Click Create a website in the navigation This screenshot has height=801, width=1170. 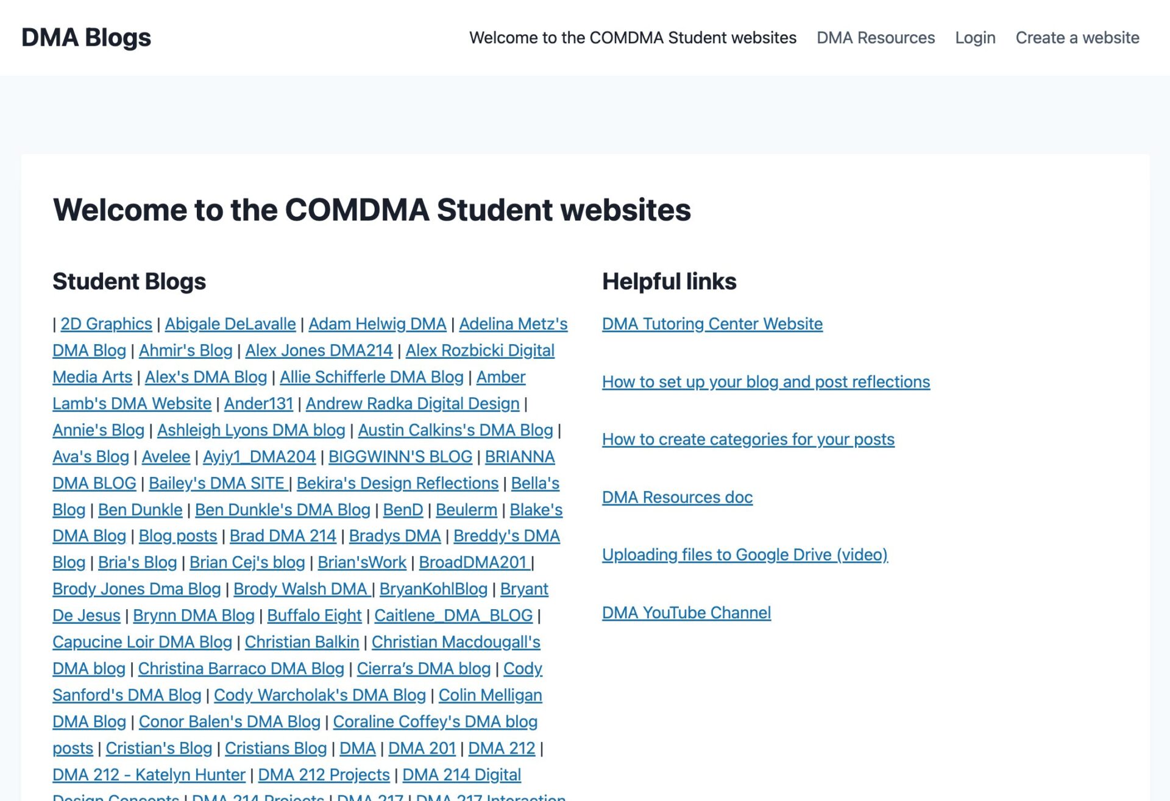tap(1077, 38)
